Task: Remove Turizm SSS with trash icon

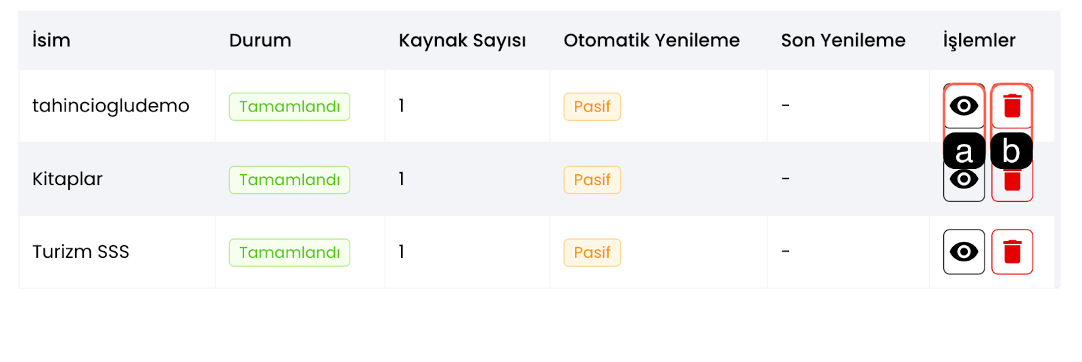Action: tap(1012, 252)
